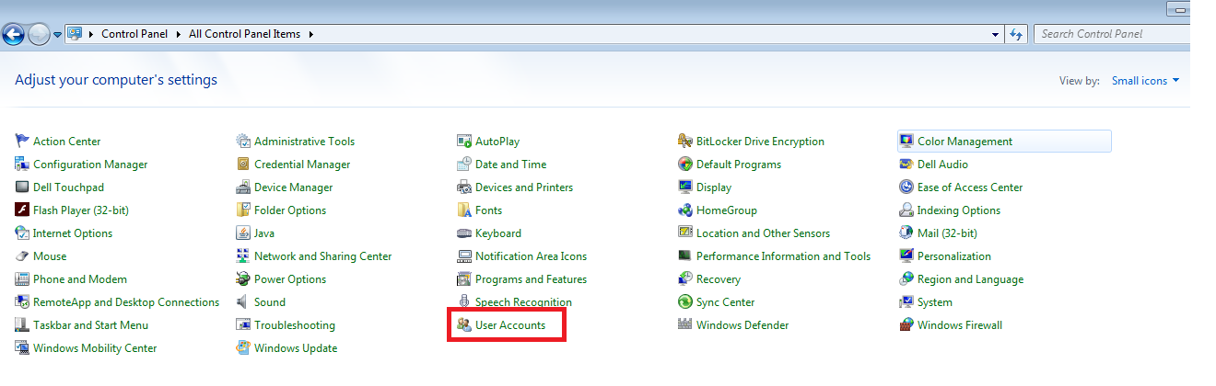Screen dimensions: 1216x386
Task: Click the Internet Options globe icon
Action: point(22,233)
